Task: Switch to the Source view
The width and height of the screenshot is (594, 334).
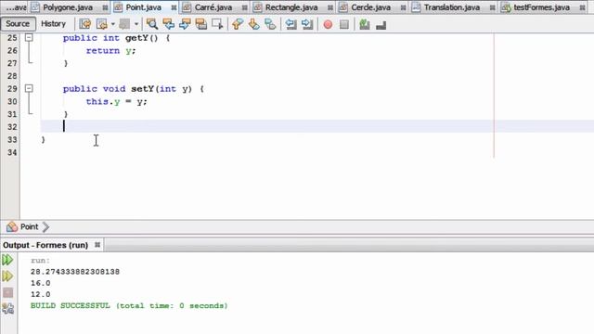Action: [18, 23]
